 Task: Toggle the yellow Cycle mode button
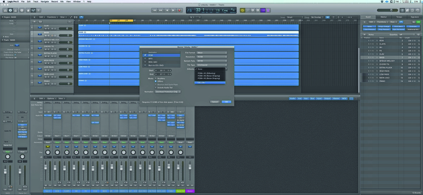(x=243, y=10)
